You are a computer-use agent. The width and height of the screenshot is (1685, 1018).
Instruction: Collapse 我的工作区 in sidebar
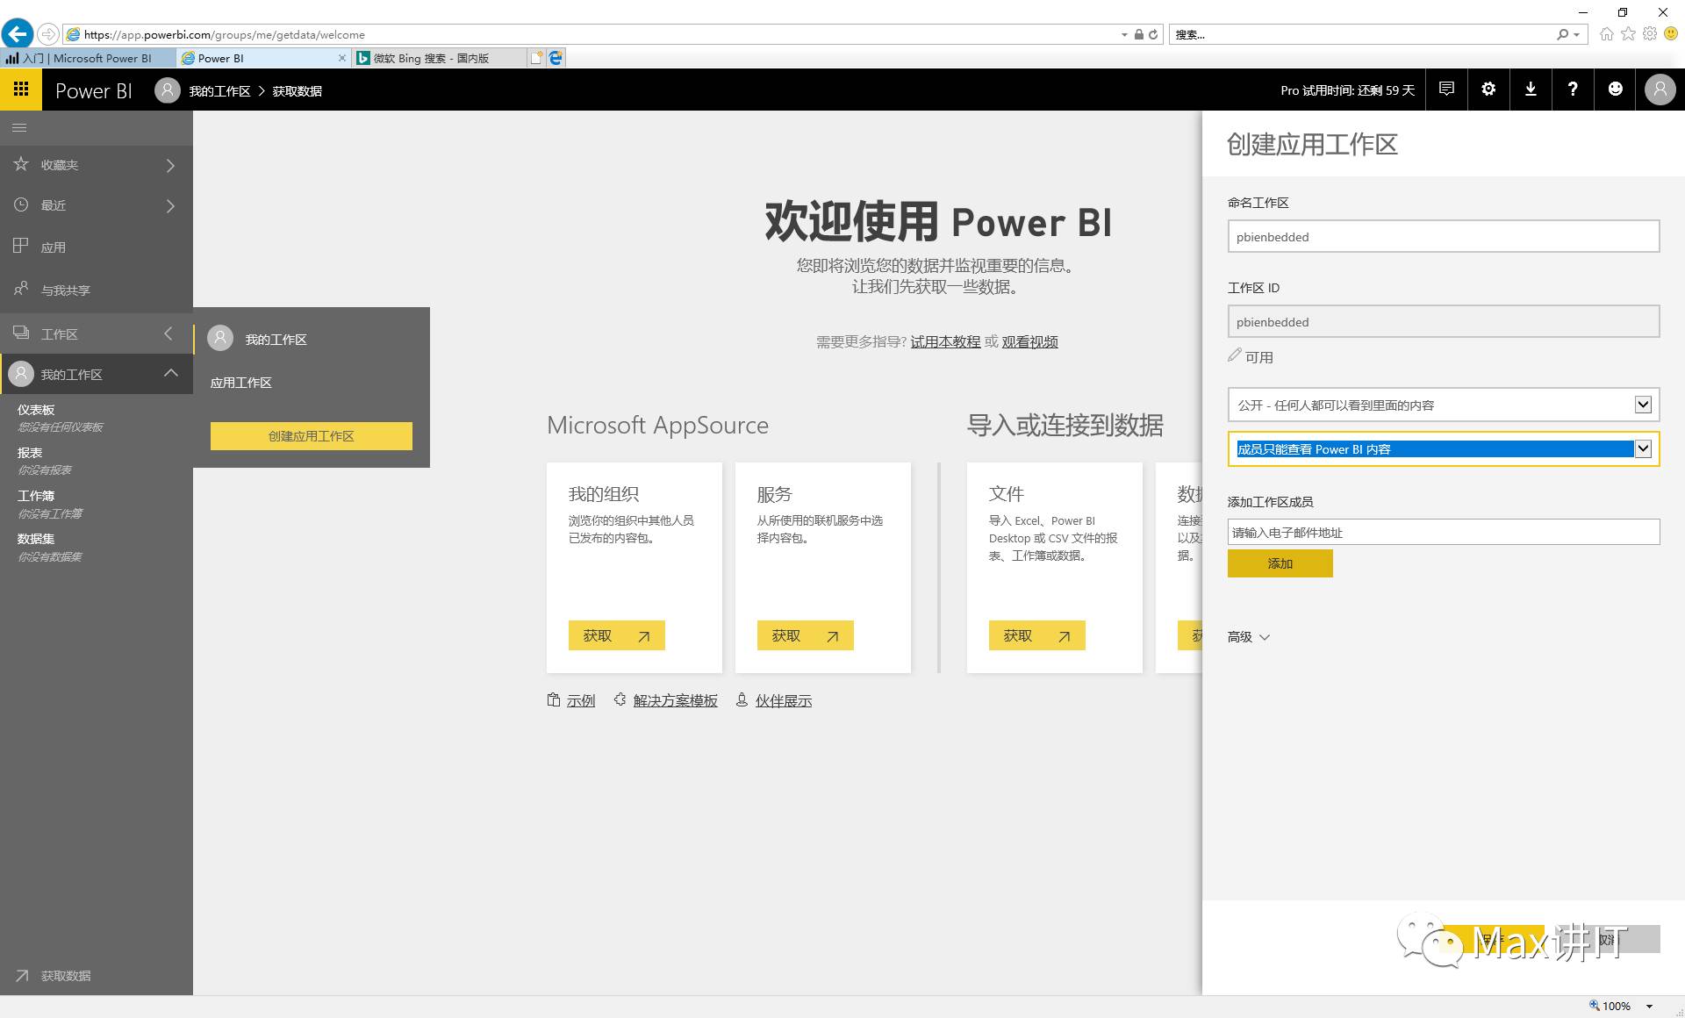tap(171, 374)
